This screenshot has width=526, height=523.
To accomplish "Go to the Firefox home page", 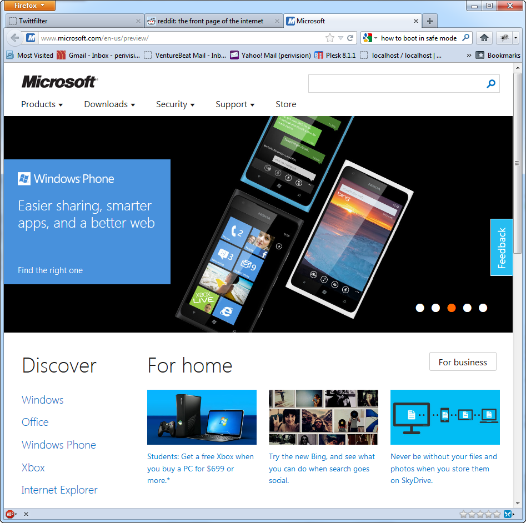I will tap(484, 38).
